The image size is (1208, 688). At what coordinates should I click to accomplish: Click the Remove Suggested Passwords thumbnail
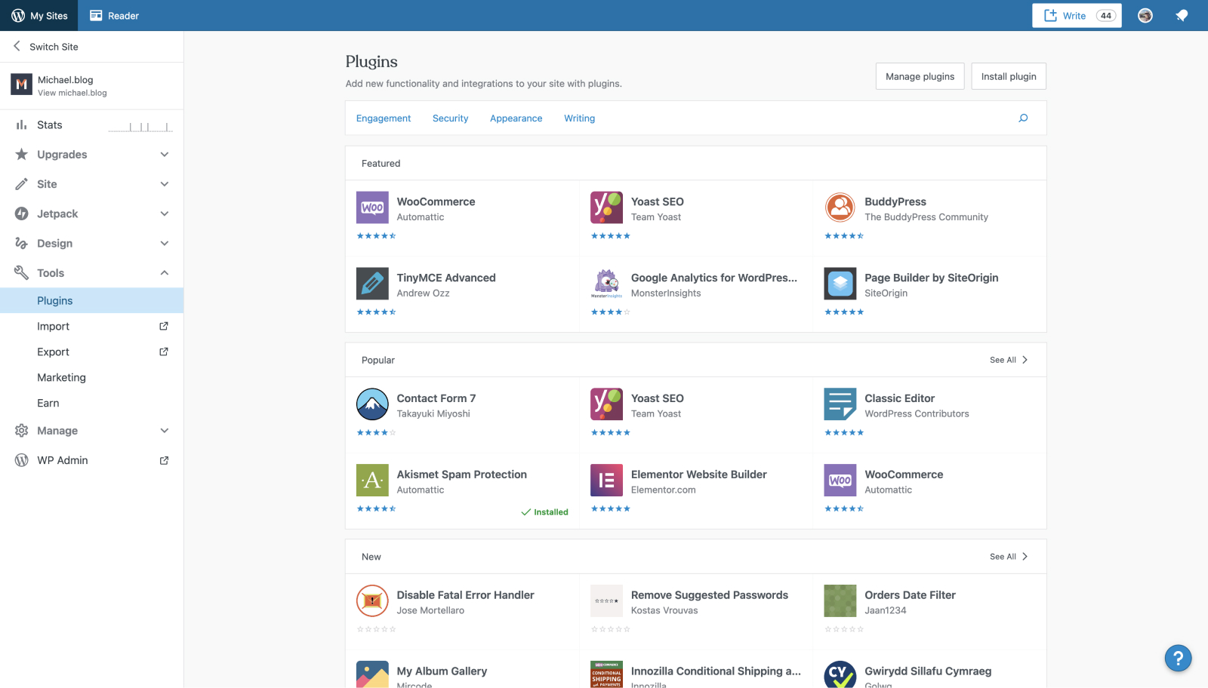606,601
